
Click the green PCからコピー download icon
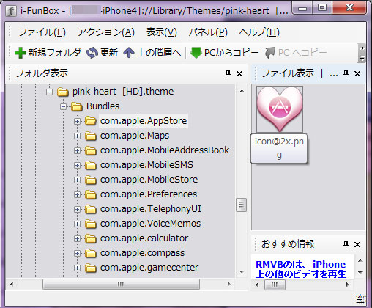pos(196,53)
